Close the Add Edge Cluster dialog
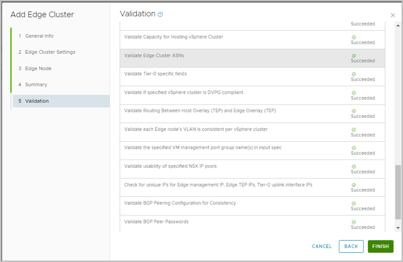Image resolution: width=403 pixels, height=262 pixels. click(x=393, y=15)
